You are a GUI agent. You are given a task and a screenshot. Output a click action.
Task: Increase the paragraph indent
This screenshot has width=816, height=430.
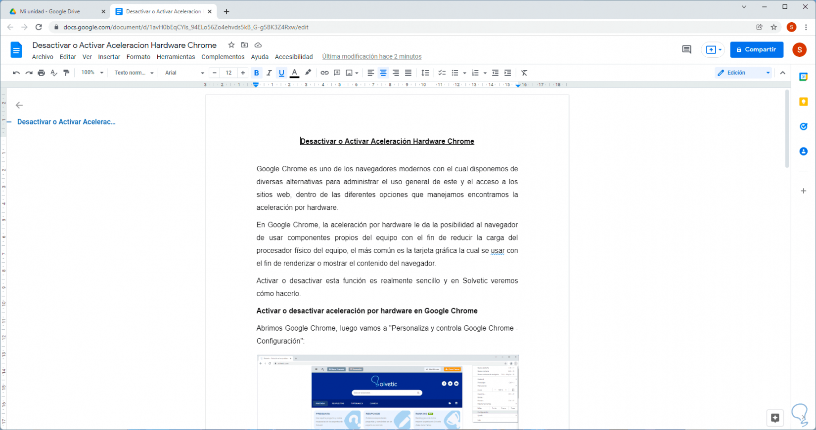point(508,73)
